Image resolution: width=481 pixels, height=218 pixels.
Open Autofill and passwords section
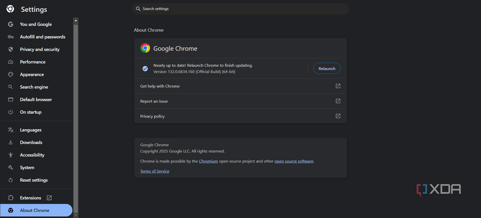(x=37, y=37)
